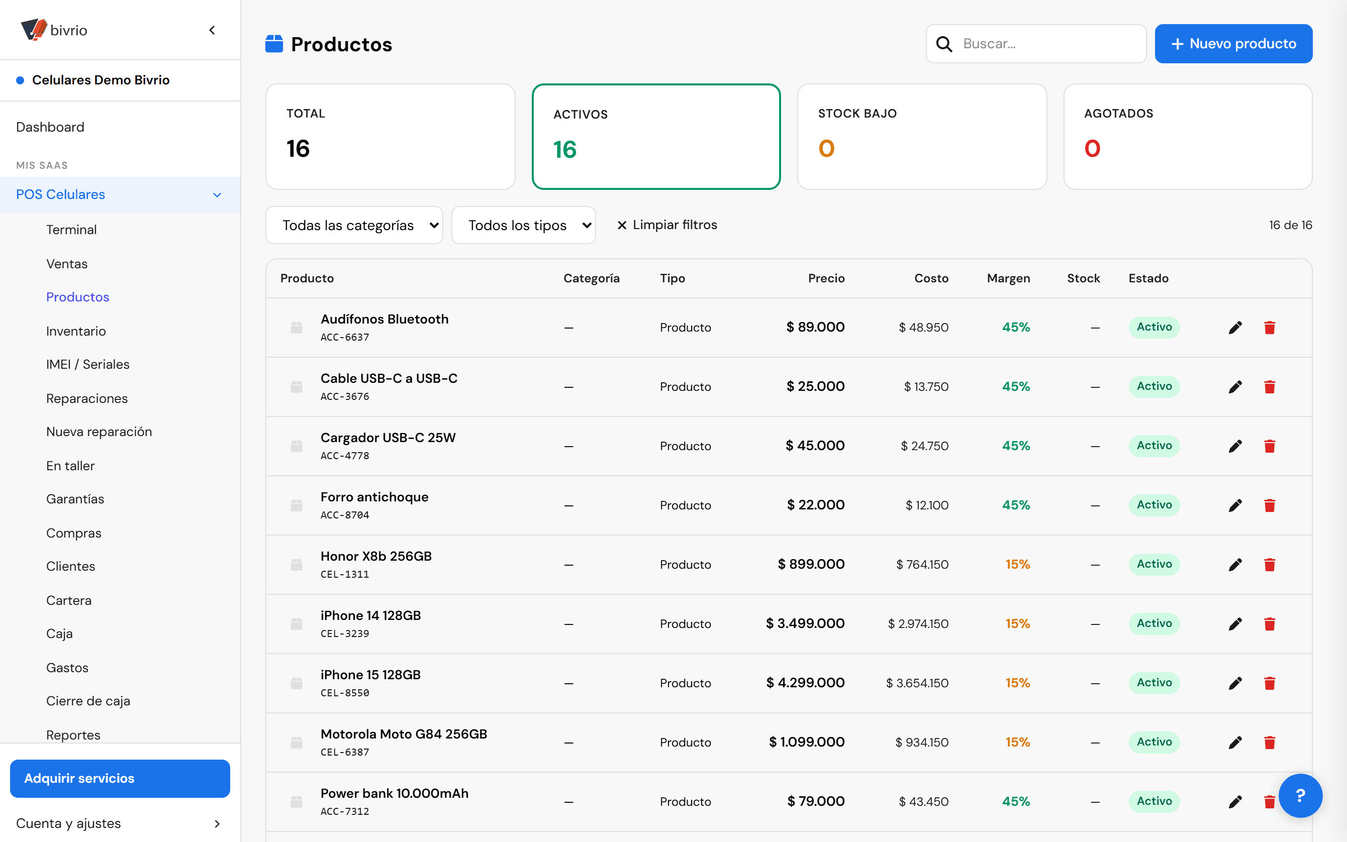Clear filters with Limpiar filtros
1347x842 pixels.
click(667, 225)
